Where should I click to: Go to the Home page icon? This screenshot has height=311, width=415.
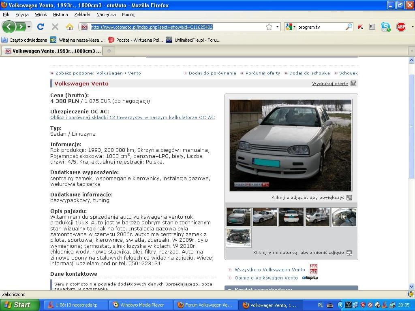coord(69,27)
